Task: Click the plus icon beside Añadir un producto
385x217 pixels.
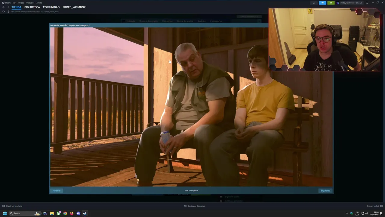Action: (4, 206)
